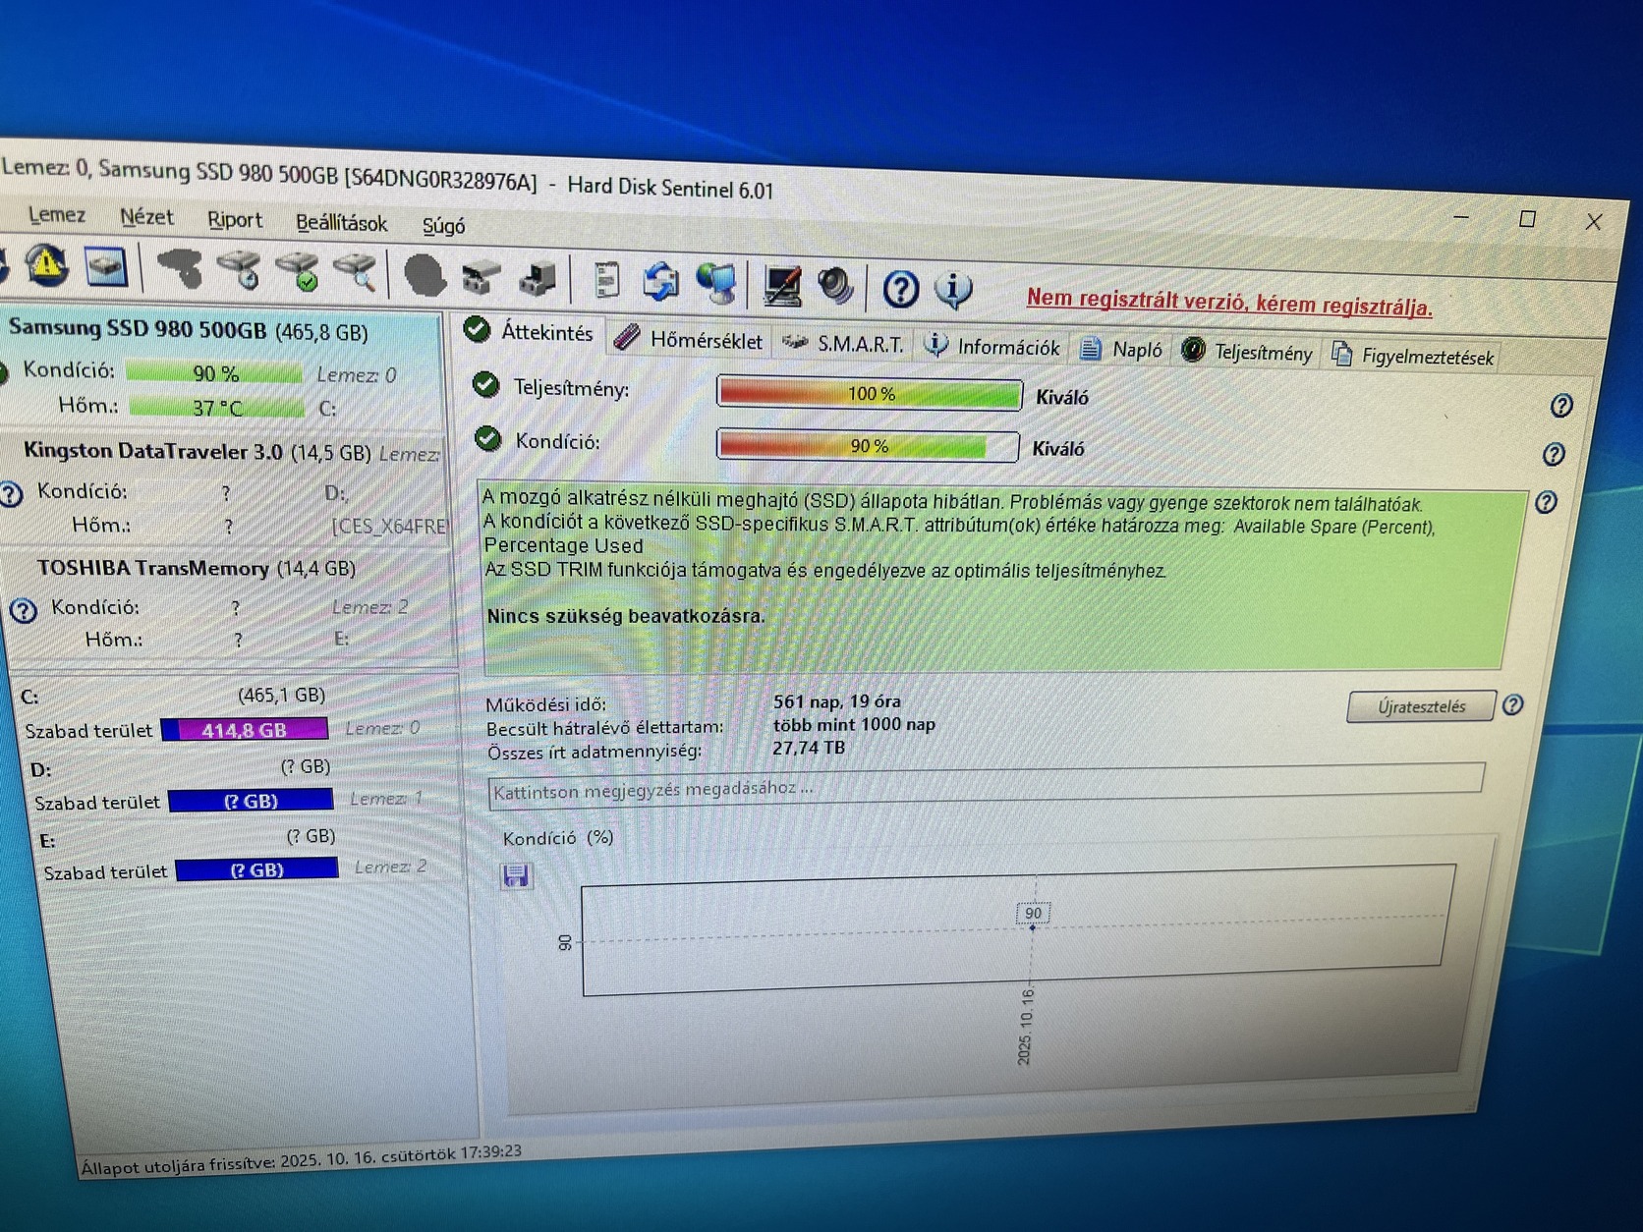Click the blue info bubble toolbar icon
The height and width of the screenshot is (1232, 1643).
pos(953,290)
